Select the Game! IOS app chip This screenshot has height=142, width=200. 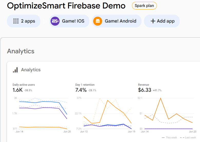(x=69, y=21)
